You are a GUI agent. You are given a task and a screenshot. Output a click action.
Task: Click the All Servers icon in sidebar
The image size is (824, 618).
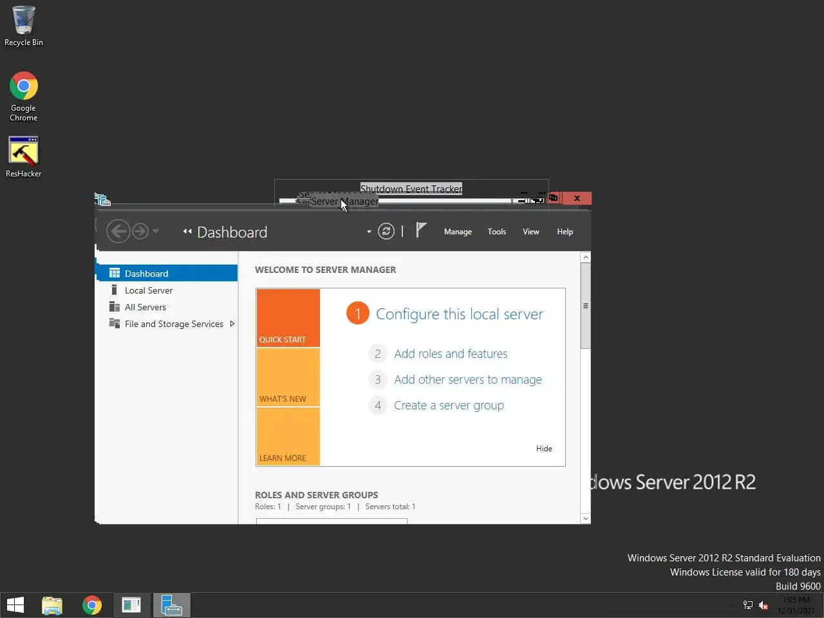pos(115,306)
